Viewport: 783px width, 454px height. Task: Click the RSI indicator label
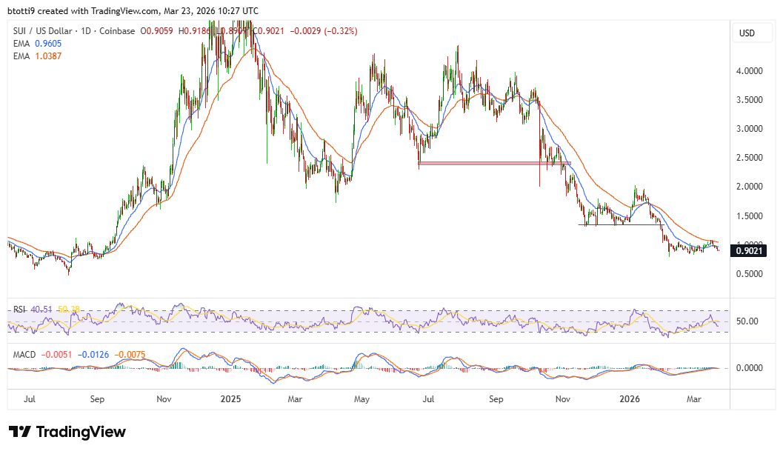[x=20, y=308]
